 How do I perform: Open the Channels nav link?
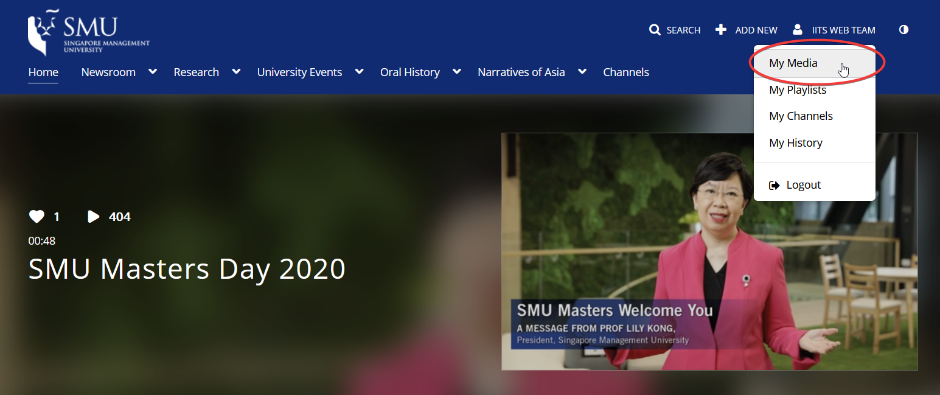click(626, 72)
